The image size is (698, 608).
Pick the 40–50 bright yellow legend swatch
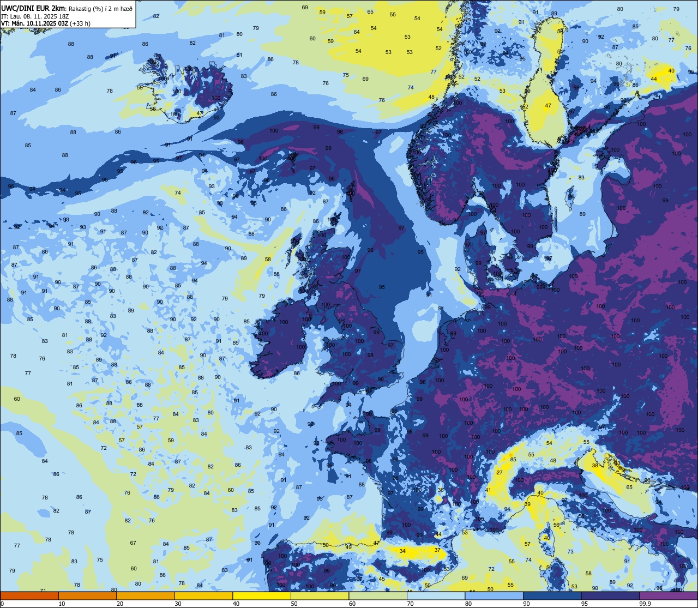click(x=262, y=595)
